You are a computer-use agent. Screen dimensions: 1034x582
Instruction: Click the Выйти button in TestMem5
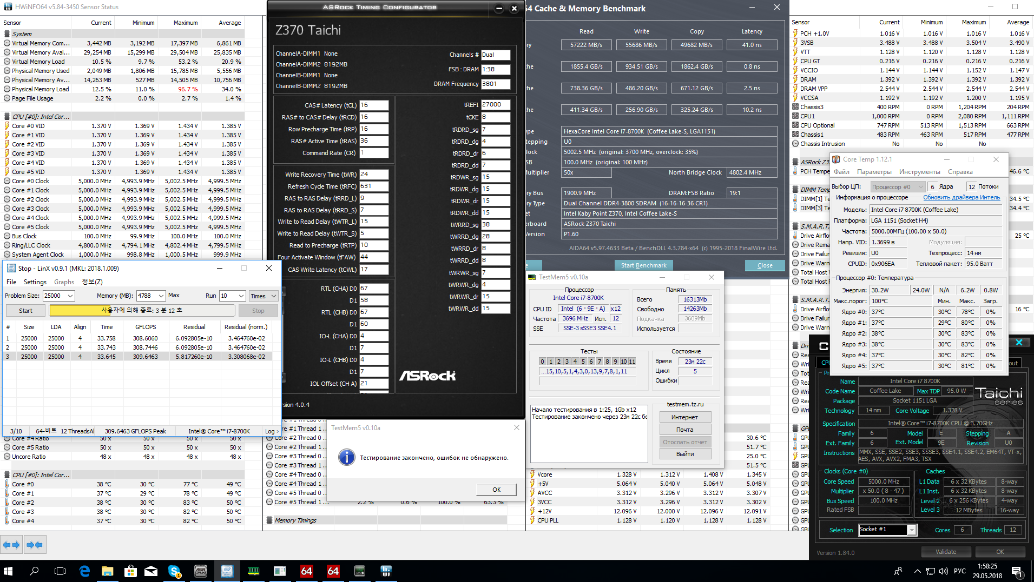click(685, 454)
